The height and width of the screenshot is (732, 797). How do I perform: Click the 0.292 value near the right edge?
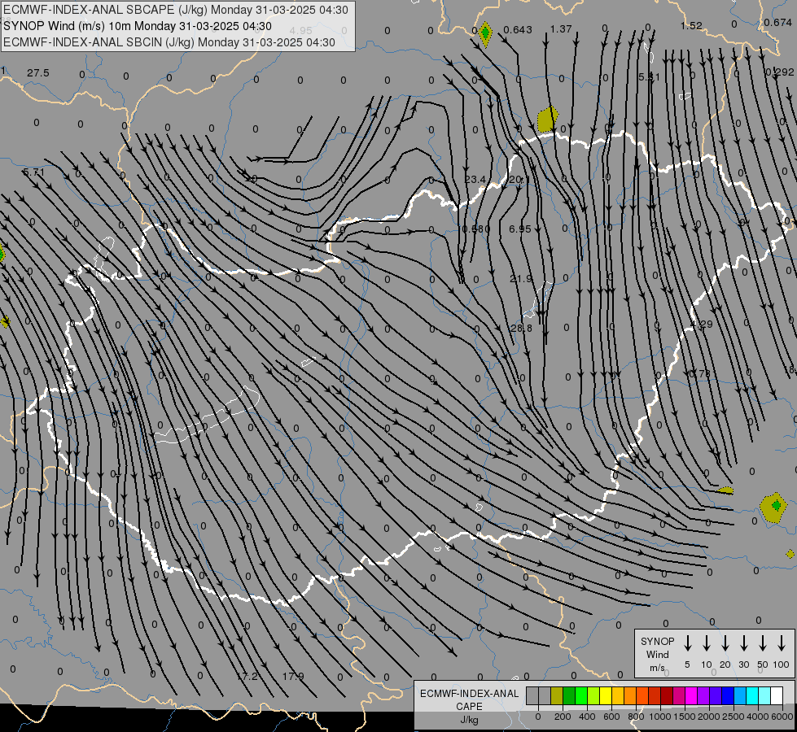(780, 72)
